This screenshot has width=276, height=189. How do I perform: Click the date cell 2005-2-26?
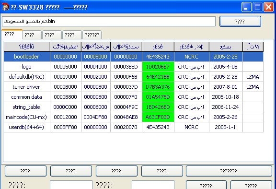pos(226,117)
